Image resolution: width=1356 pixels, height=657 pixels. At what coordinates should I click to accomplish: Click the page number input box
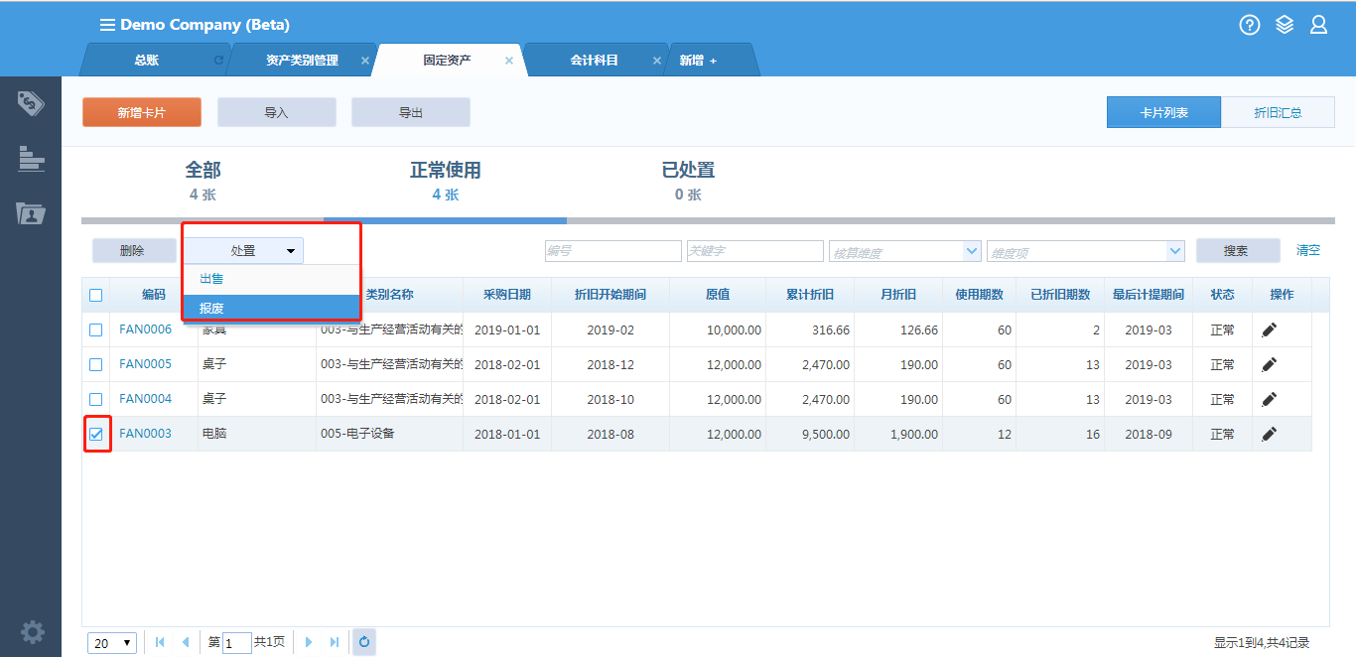[237, 643]
